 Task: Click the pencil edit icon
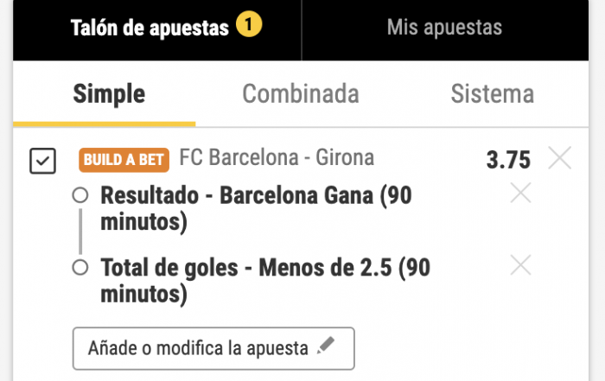pos(326,347)
